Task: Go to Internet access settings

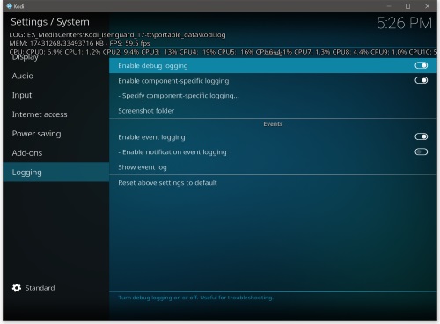Action: coord(55,114)
